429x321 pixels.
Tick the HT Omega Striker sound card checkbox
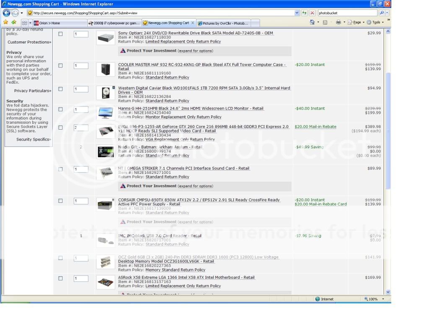tap(60, 169)
